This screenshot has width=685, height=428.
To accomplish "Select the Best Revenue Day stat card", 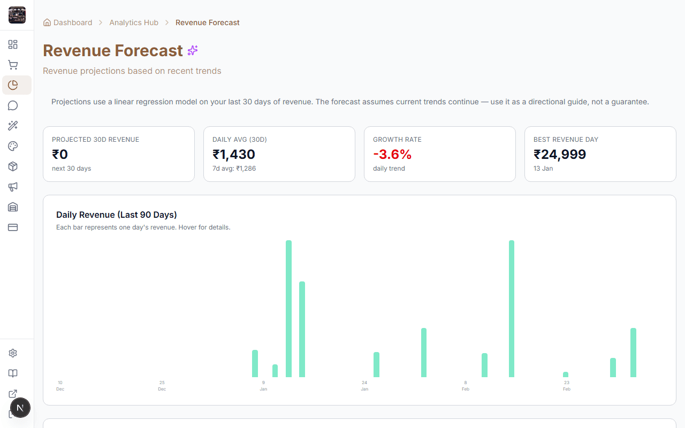I will [600, 154].
